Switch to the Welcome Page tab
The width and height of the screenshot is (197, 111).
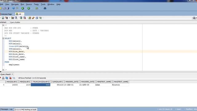[6, 14]
